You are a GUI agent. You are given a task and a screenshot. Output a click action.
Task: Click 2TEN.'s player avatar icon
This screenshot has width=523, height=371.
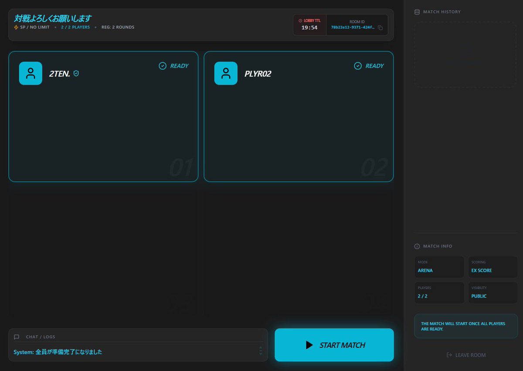pyautogui.click(x=31, y=73)
